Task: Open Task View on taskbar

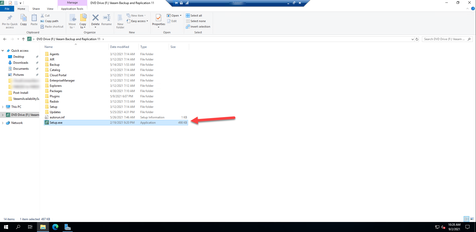Action: pos(30,227)
